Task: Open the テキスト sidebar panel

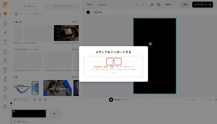Action: point(5,42)
